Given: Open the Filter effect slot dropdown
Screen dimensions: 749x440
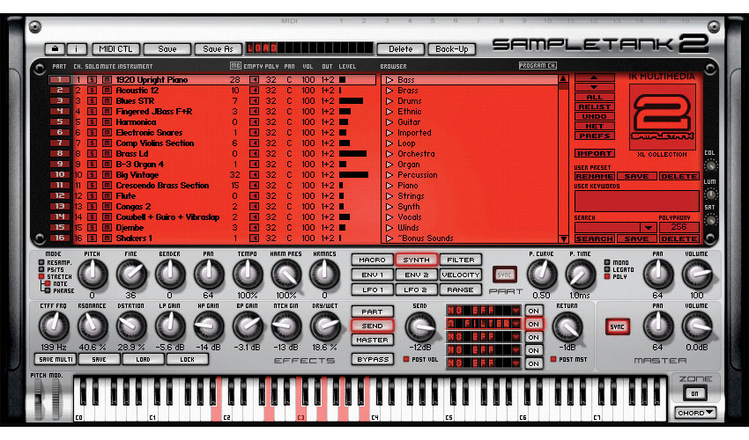Looking at the screenshot, I should tap(515, 324).
